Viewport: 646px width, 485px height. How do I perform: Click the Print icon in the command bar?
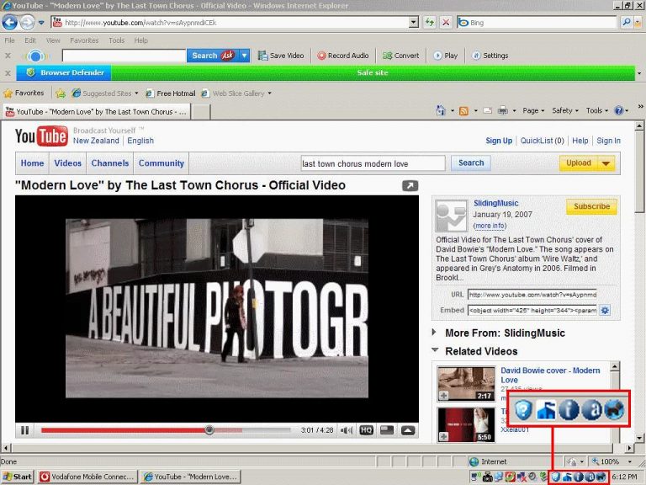pos(503,110)
